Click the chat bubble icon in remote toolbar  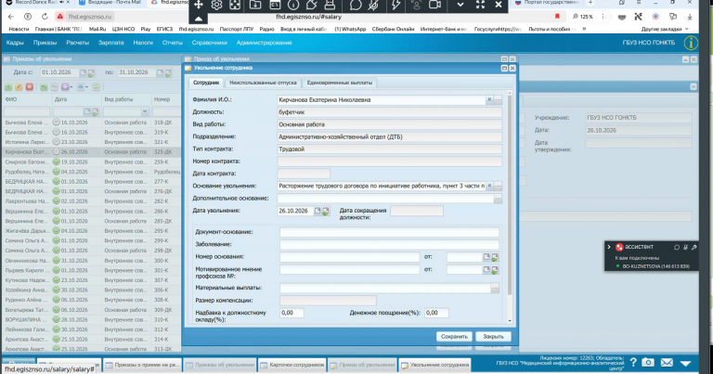[x=356, y=5]
